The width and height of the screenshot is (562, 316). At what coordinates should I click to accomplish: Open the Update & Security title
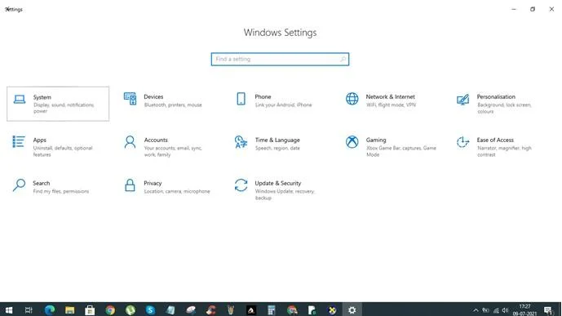click(278, 183)
